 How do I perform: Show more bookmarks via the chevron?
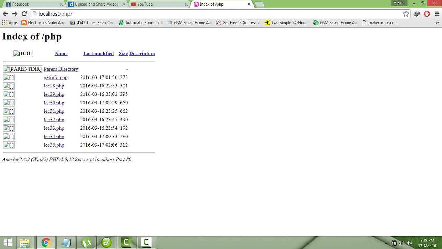[438, 23]
